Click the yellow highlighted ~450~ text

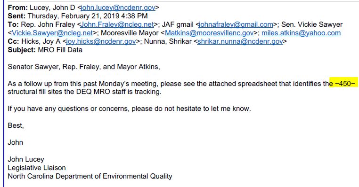click(343, 83)
